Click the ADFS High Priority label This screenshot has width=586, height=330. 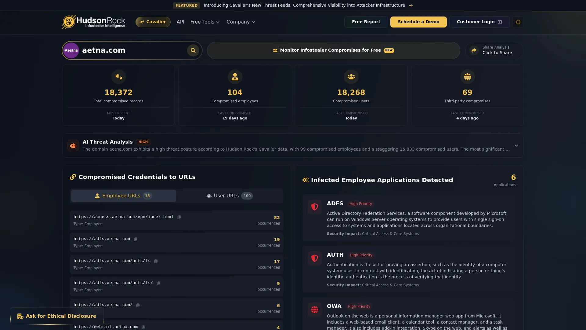click(361, 204)
